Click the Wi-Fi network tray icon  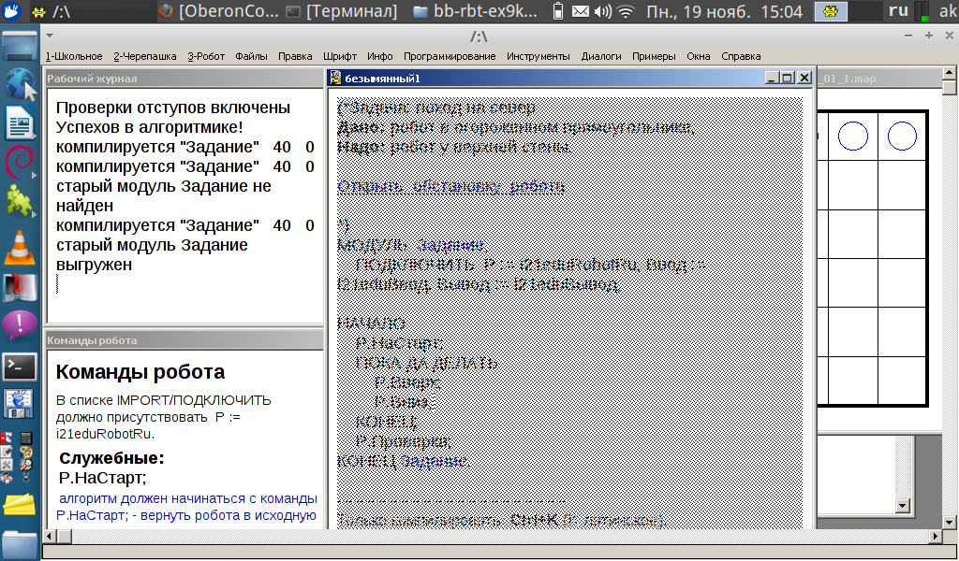[x=626, y=11]
